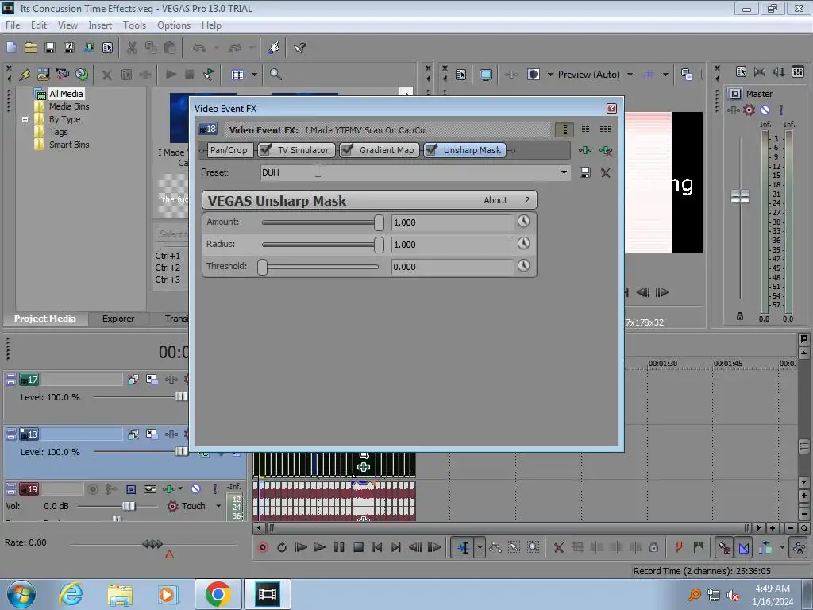Open the Preset dropdown arrow
This screenshot has height=610, width=813.
(x=564, y=172)
